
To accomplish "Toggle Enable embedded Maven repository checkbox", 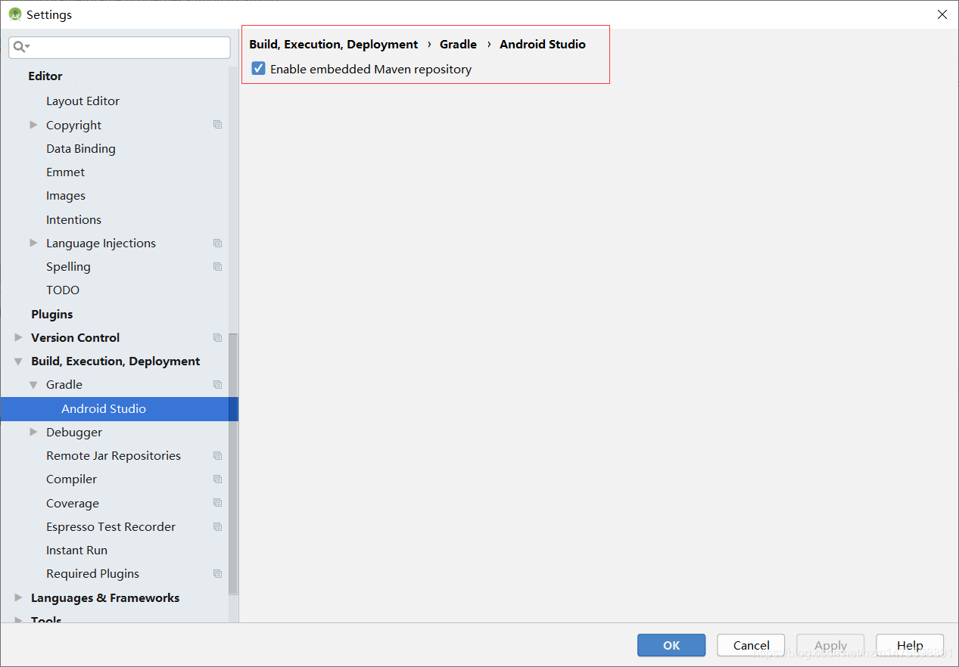I will (x=259, y=69).
